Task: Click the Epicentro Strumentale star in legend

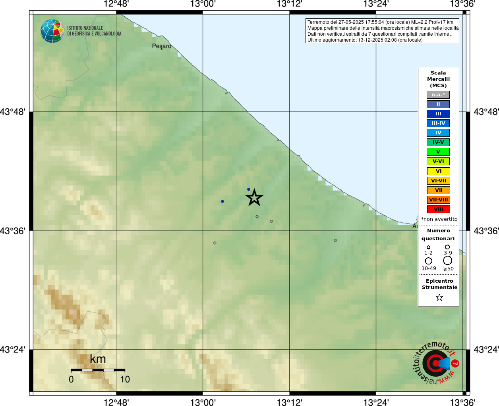Action: (439, 297)
